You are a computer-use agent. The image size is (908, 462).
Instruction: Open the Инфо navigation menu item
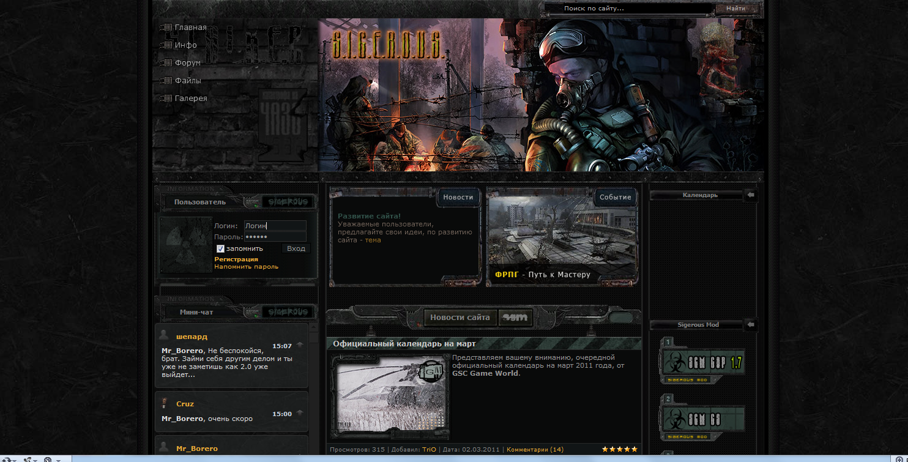[x=185, y=45]
